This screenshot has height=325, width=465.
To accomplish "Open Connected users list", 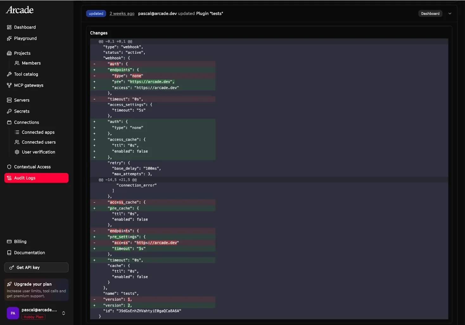I will (x=39, y=142).
